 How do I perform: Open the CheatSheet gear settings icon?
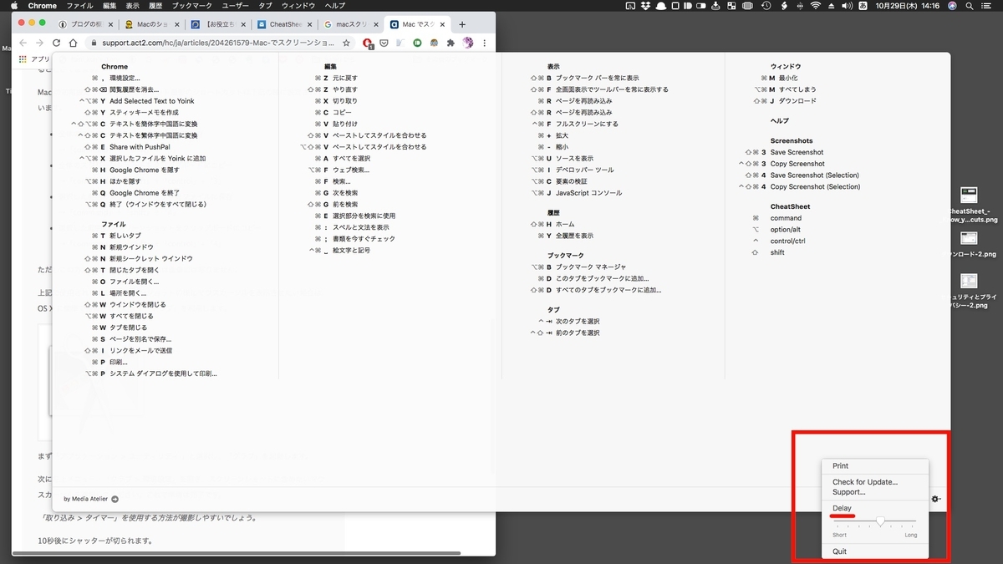(x=936, y=499)
